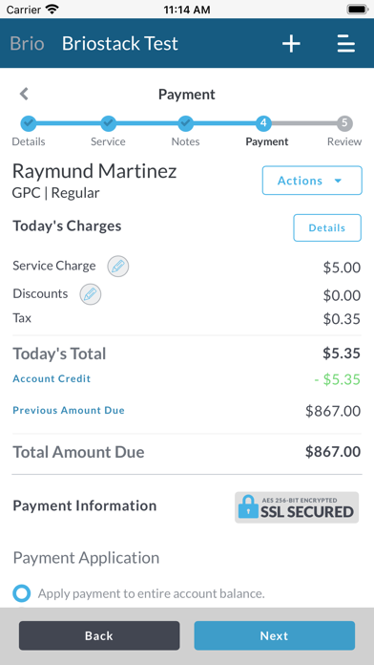Edit Service Charge with pencil icon
Screen dimensions: 374x665
click(117, 267)
